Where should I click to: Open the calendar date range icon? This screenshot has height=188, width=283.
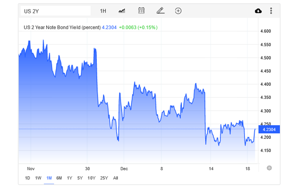click(141, 11)
